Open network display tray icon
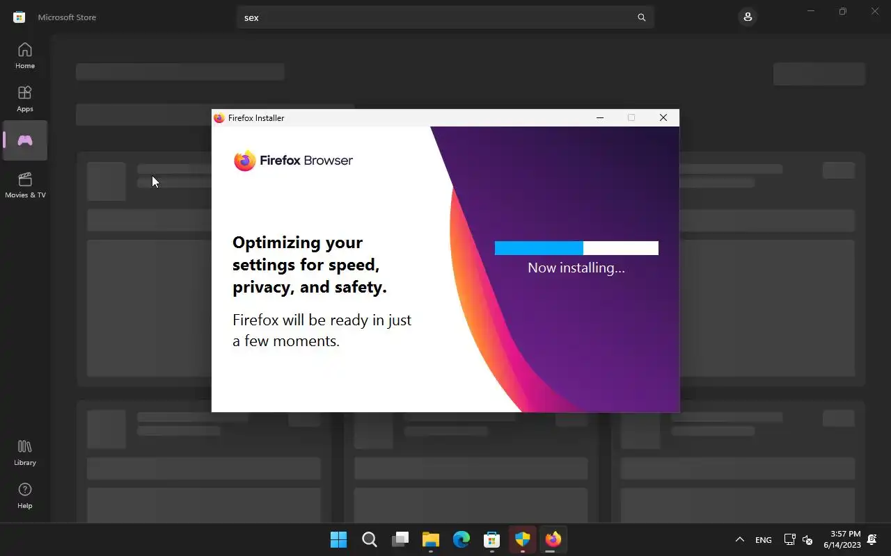 click(789, 539)
